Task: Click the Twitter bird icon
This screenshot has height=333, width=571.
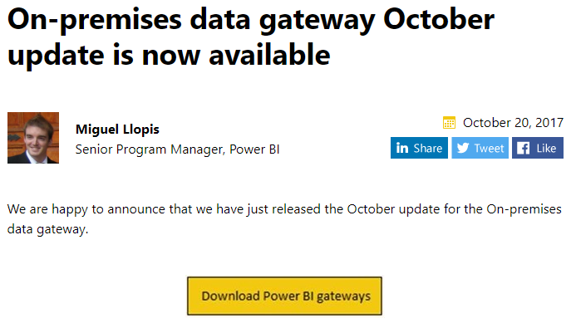Action: [463, 148]
